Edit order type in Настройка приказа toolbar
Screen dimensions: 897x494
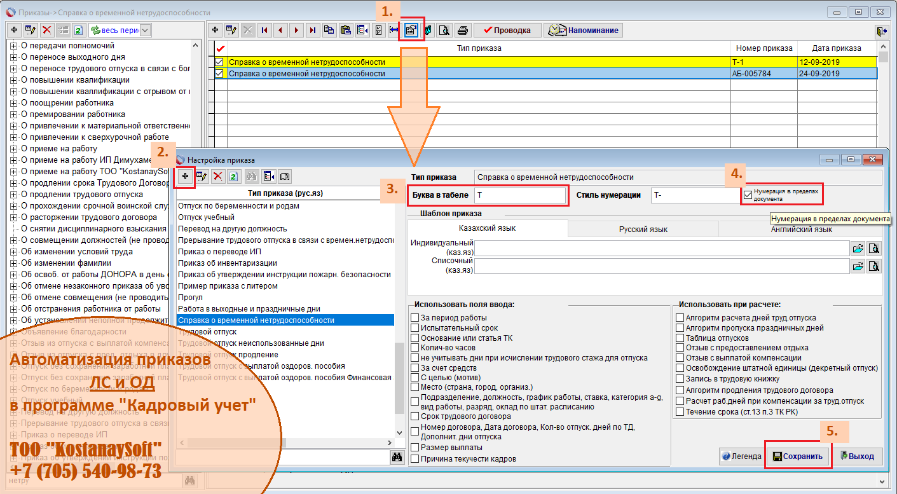point(202,176)
